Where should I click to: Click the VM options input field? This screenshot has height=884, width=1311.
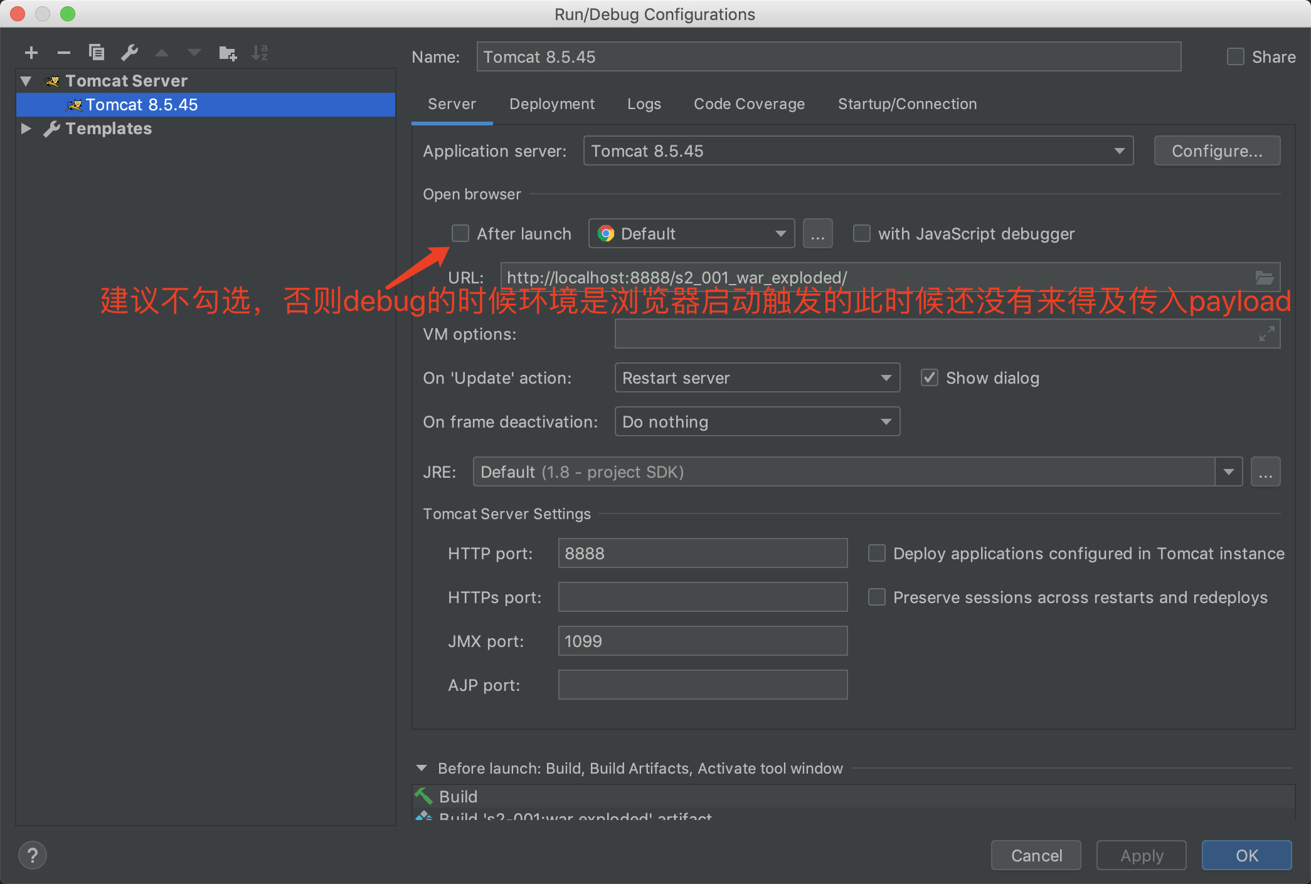947,334
